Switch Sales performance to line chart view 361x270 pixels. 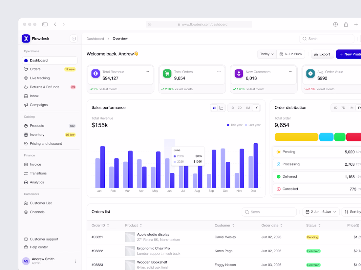(x=221, y=108)
